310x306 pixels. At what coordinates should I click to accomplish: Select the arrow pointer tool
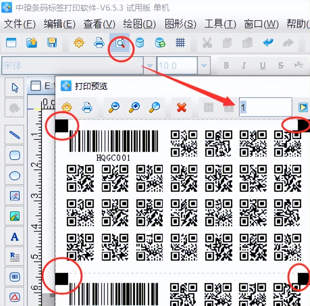coord(15,87)
